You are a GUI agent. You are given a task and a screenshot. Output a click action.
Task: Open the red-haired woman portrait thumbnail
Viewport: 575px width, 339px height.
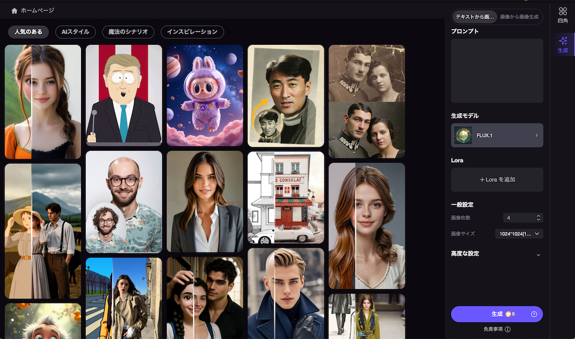point(367,226)
